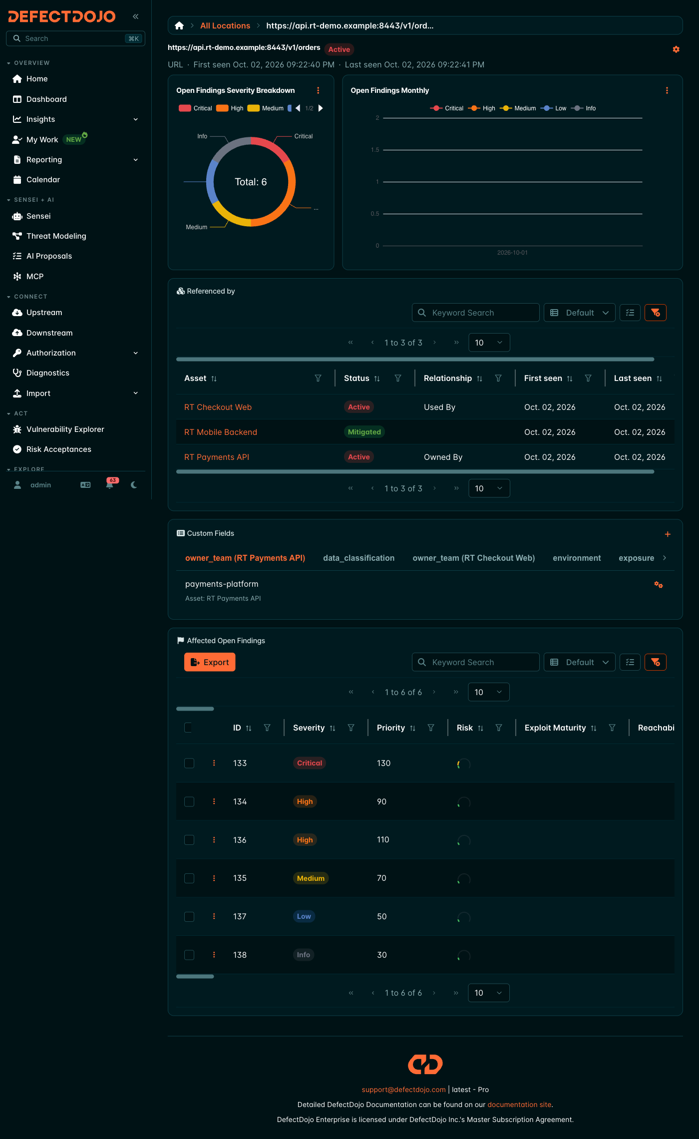
Task: Open Default view dropdown in Referenced by
Action: [579, 313]
